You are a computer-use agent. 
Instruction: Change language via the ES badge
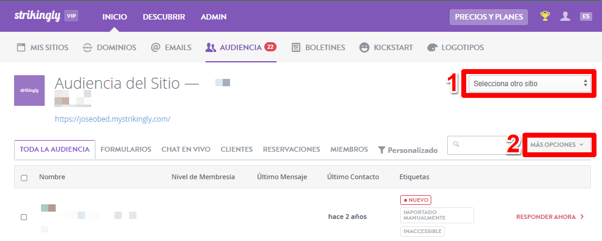pos(586,16)
